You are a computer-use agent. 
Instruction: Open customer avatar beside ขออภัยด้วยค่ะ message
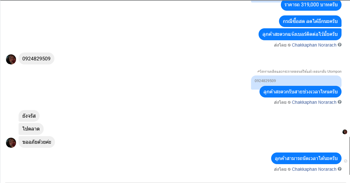tap(11, 143)
